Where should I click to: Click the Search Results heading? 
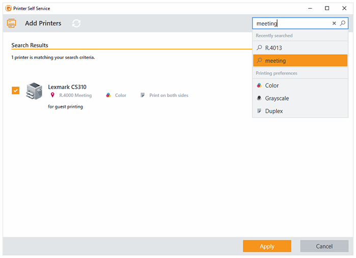[30, 45]
